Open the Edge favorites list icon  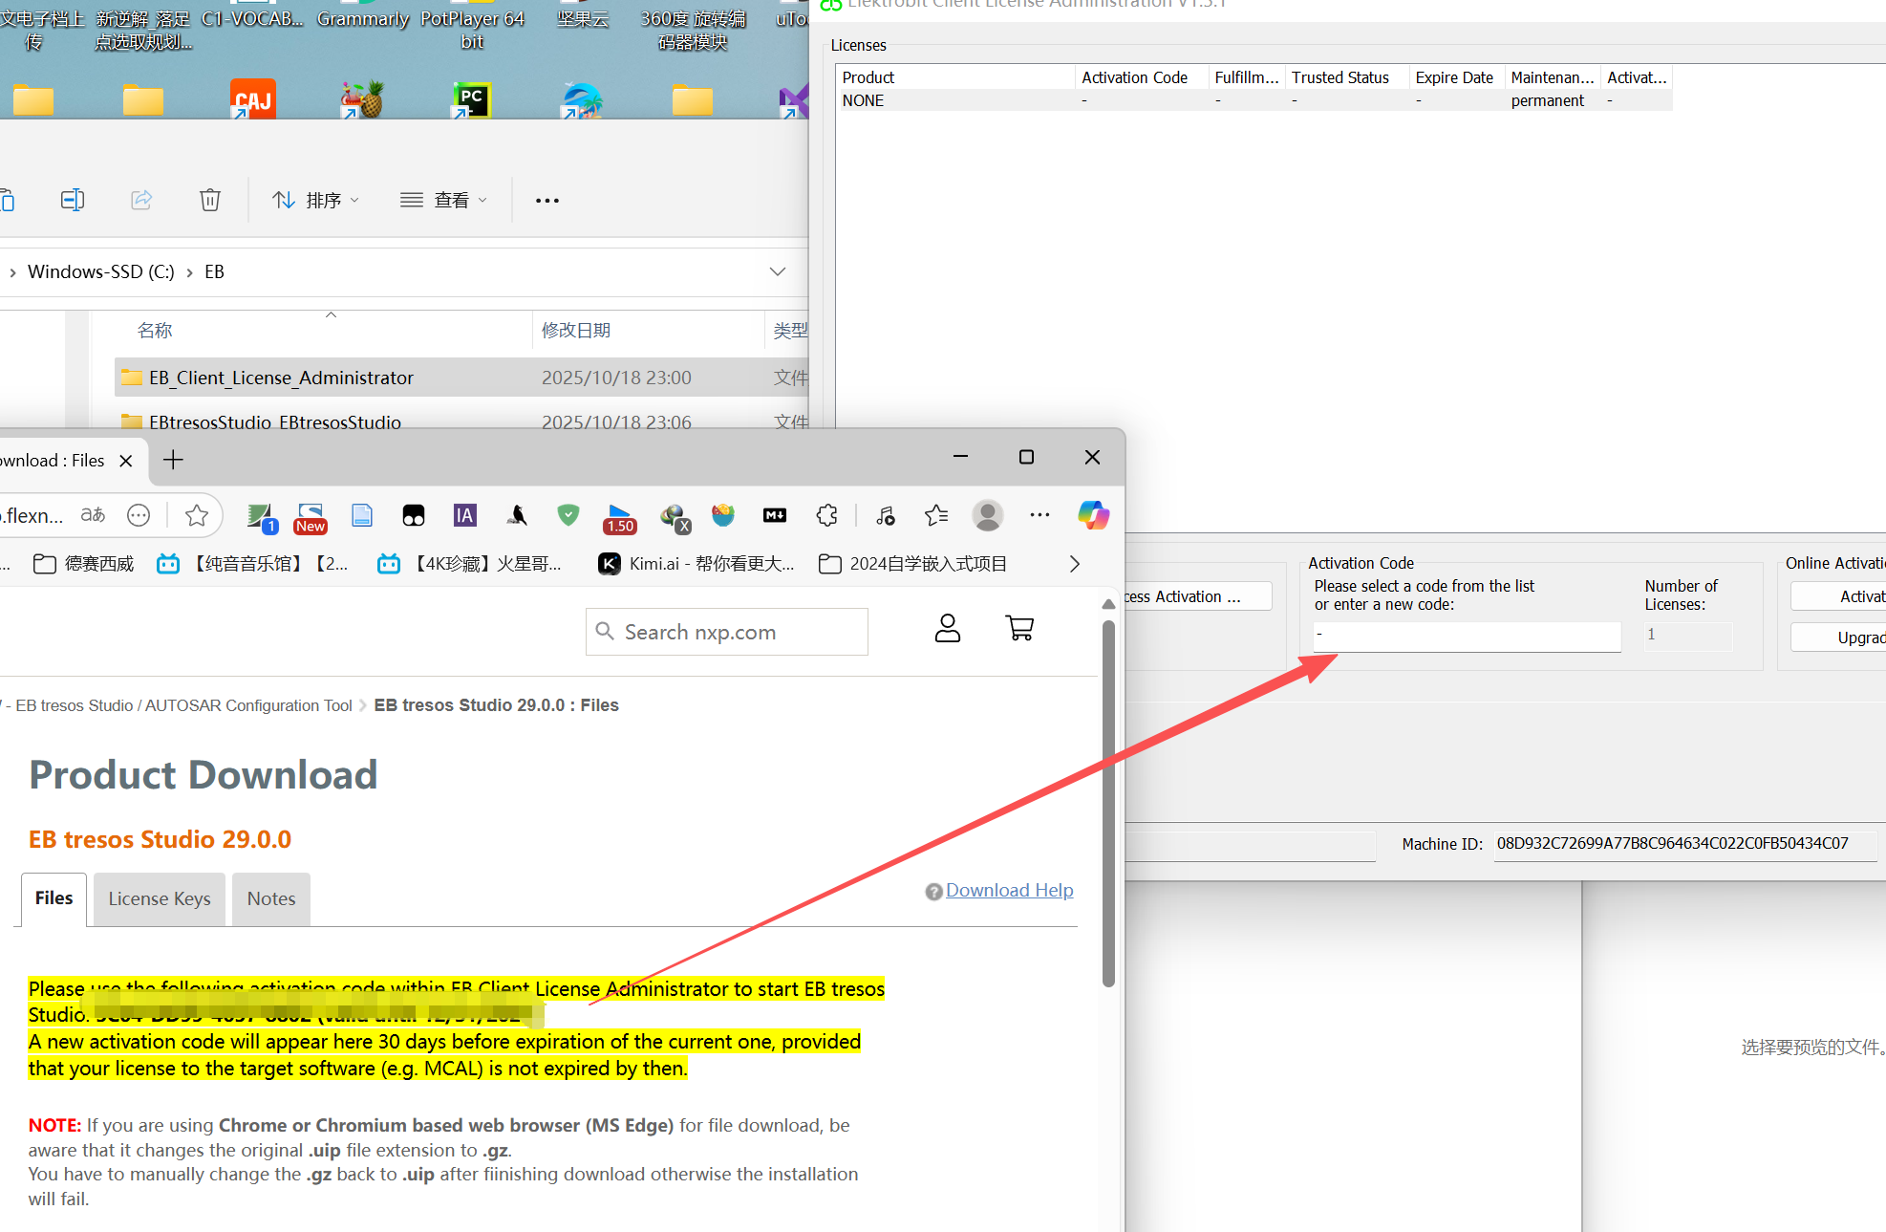(936, 515)
